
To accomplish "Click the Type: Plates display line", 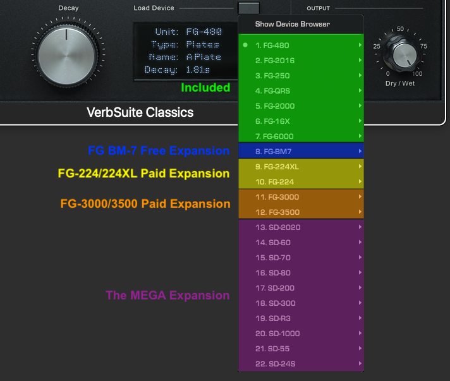I will click(185, 44).
